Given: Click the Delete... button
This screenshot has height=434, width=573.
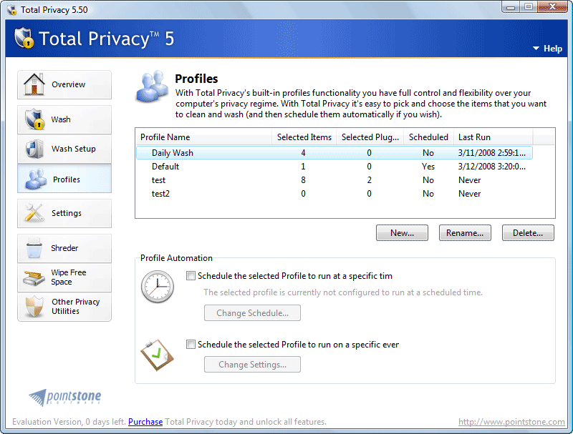Looking at the screenshot, I should point(528,232).
